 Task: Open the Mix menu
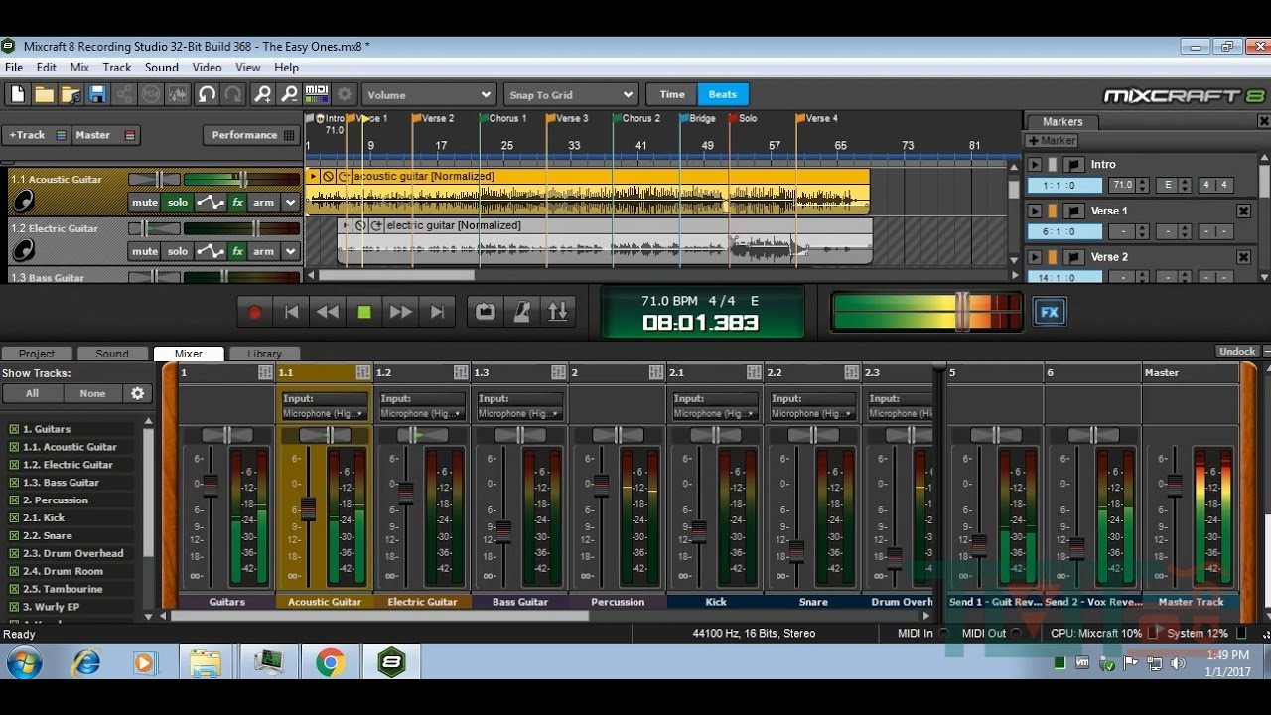[x=79, y=68]
